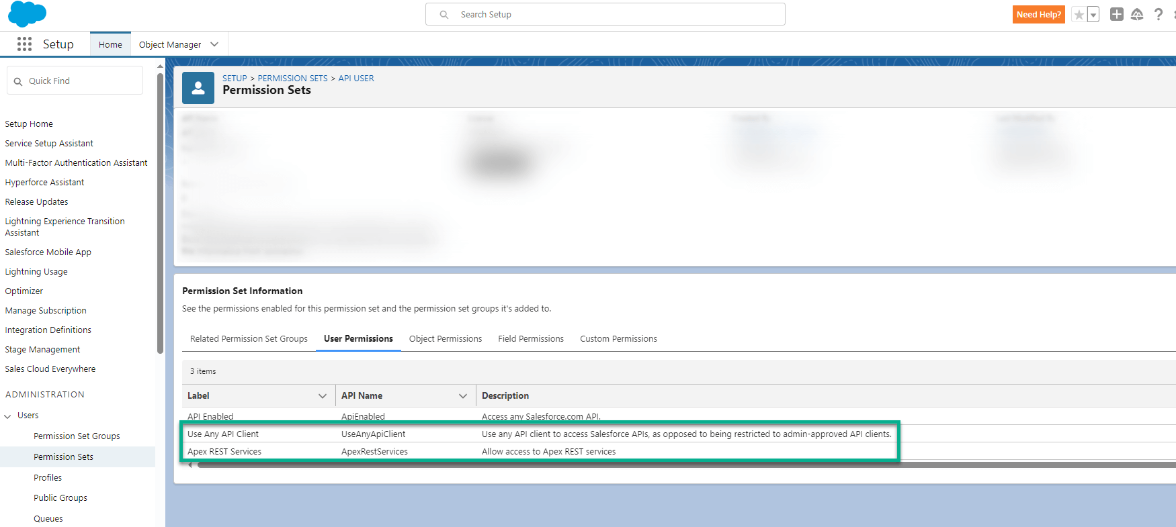Select the UseAnyApiClient API name cell
1176x527 pixels.
pyautogui.click(x=374, y=434)
